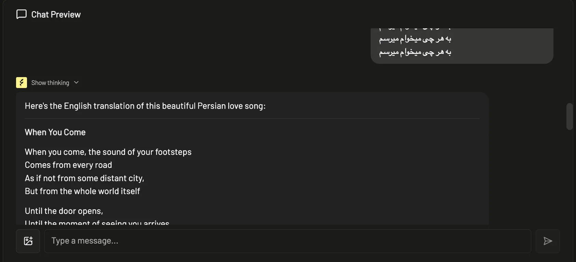This screenshot has width=576, height=262.
Task: Click the As if not from distant city line
Action: (x=85, y=178)
